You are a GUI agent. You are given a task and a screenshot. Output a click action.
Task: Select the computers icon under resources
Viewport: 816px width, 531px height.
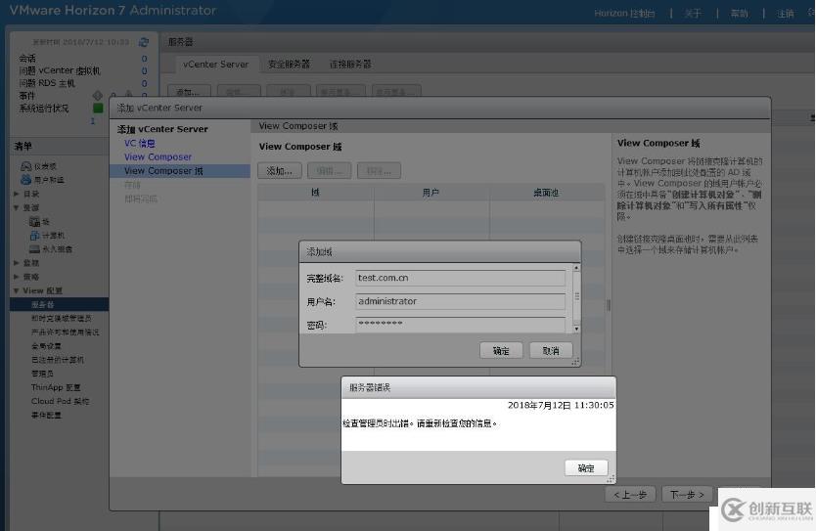tap(35, 235)
